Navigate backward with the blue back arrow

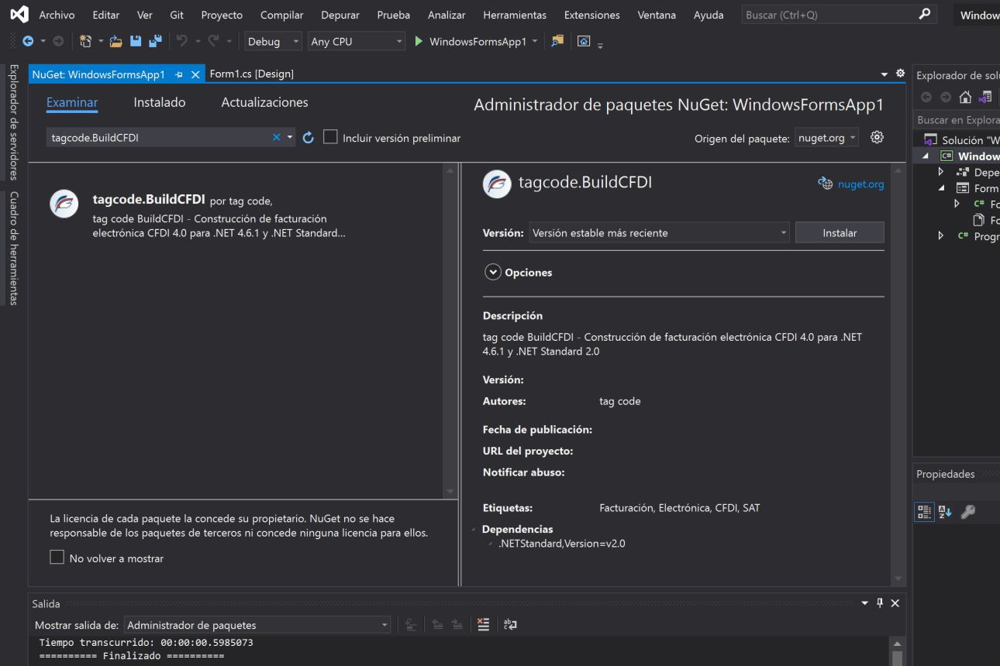(28, 41)
